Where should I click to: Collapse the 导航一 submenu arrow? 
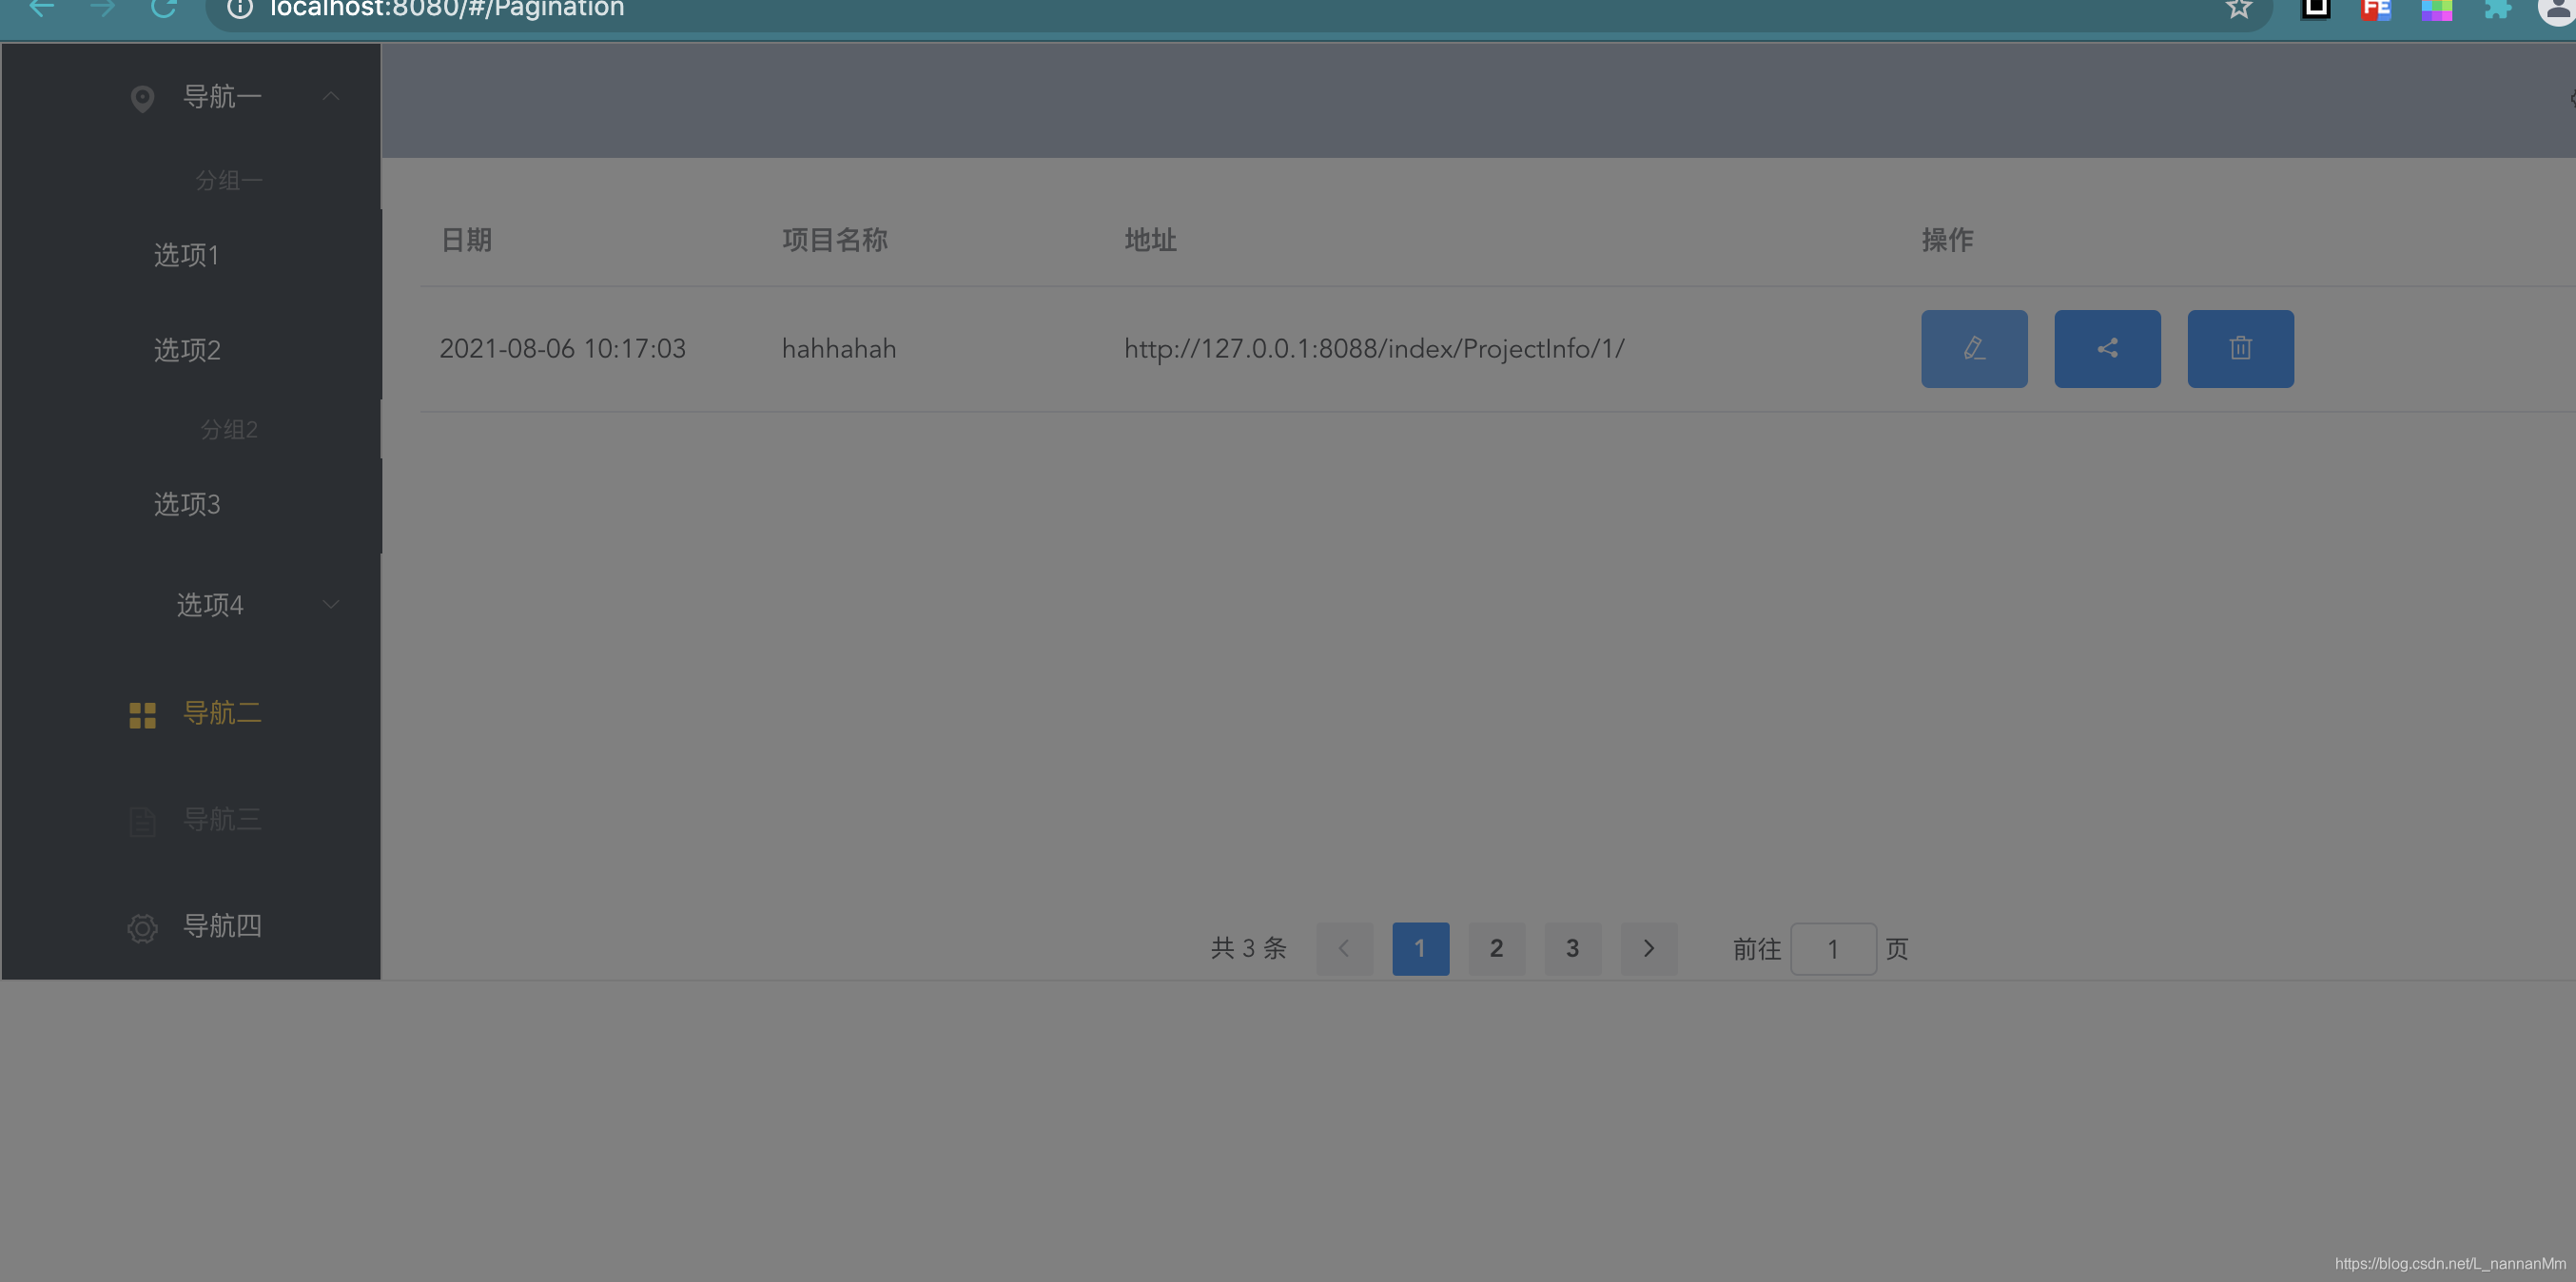331,96
